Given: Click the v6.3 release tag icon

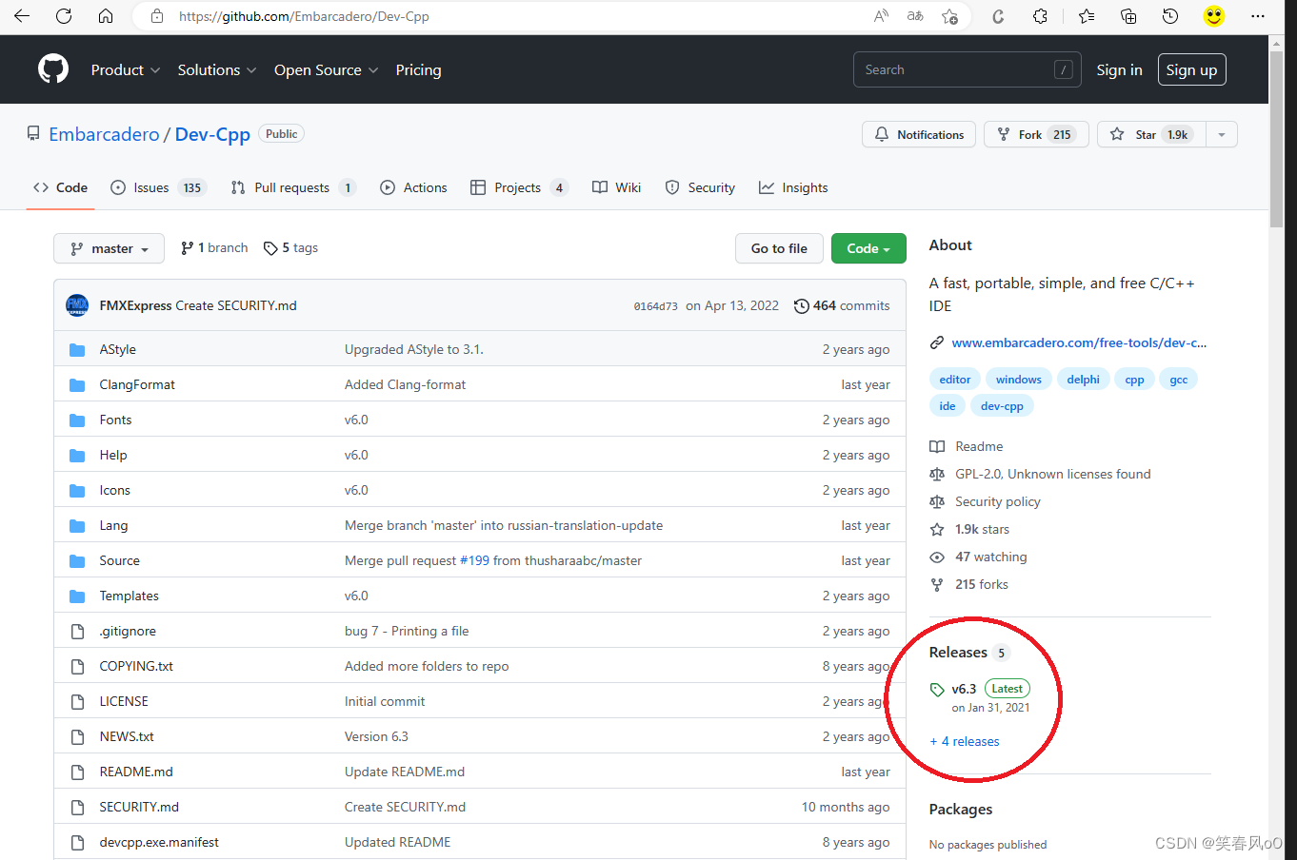Looking at the screenshot, I should tap(937, 690).
